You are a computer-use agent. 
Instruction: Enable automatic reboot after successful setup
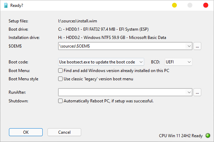[x=61, y=101]
